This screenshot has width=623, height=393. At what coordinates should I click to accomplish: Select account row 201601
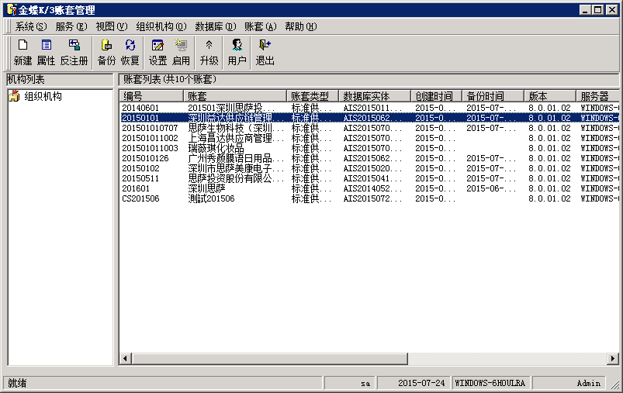369,188
